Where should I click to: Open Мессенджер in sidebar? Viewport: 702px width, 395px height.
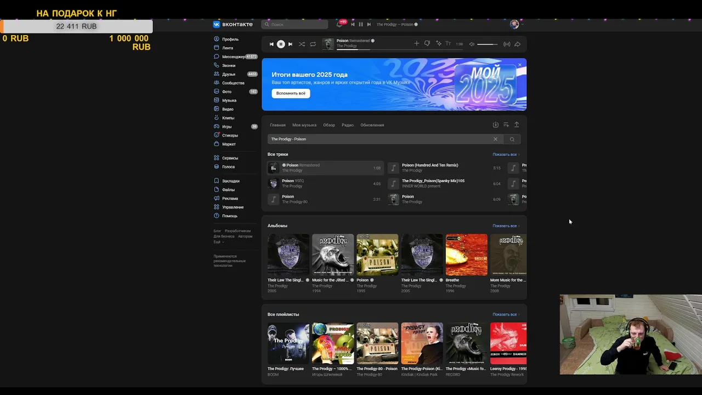pyautogui.click(x=235, y=57)
